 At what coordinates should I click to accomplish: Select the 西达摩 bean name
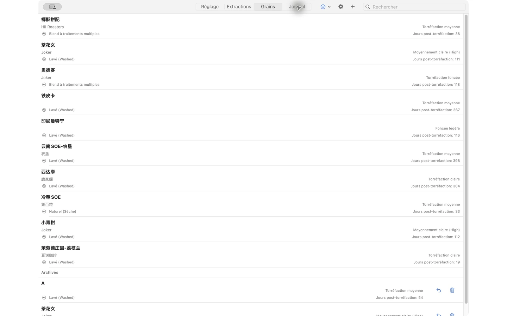click(48, 172)
